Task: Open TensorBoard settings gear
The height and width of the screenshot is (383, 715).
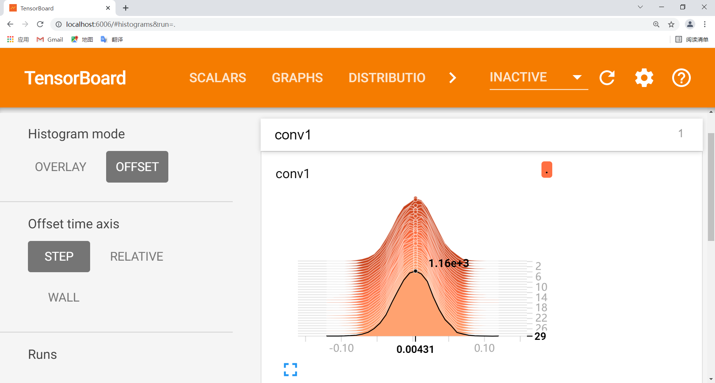Action: (644, 78)
